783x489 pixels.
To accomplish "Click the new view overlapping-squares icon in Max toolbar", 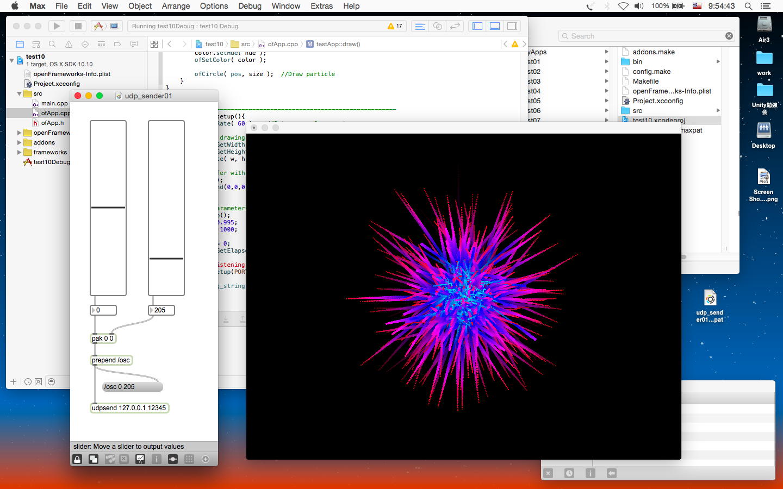I will point(94,459).
